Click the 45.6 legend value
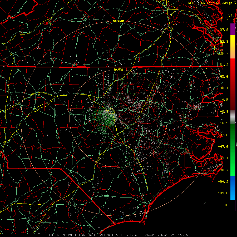 click(x=224, y=76)
